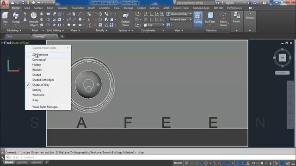Select the Move modify tool
The width and height of the screenshot is (296, 166).
pyautogui.click(x=100, y=14)
